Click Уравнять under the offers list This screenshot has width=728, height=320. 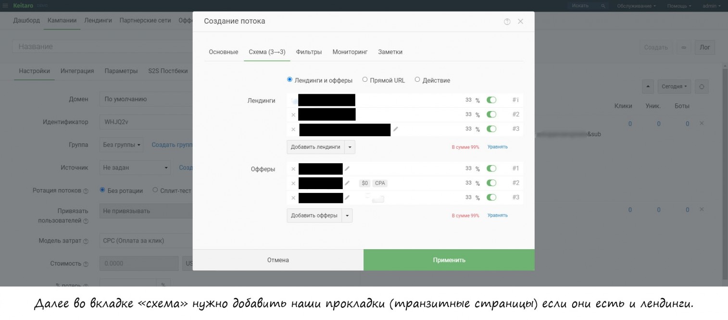(498, 216)
